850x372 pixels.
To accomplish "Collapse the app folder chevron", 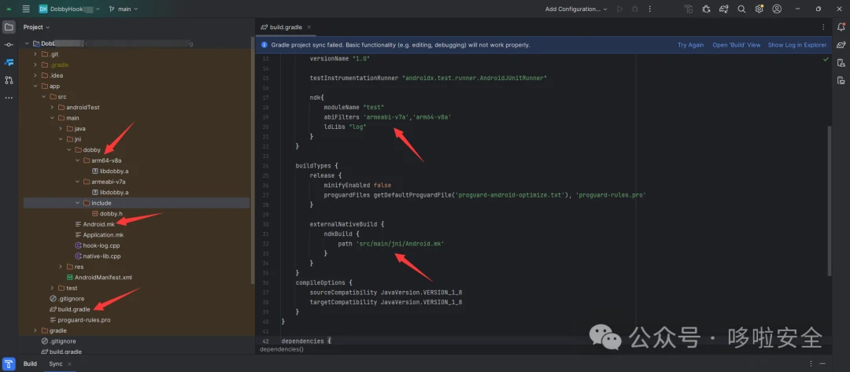I will click(35, 86).
